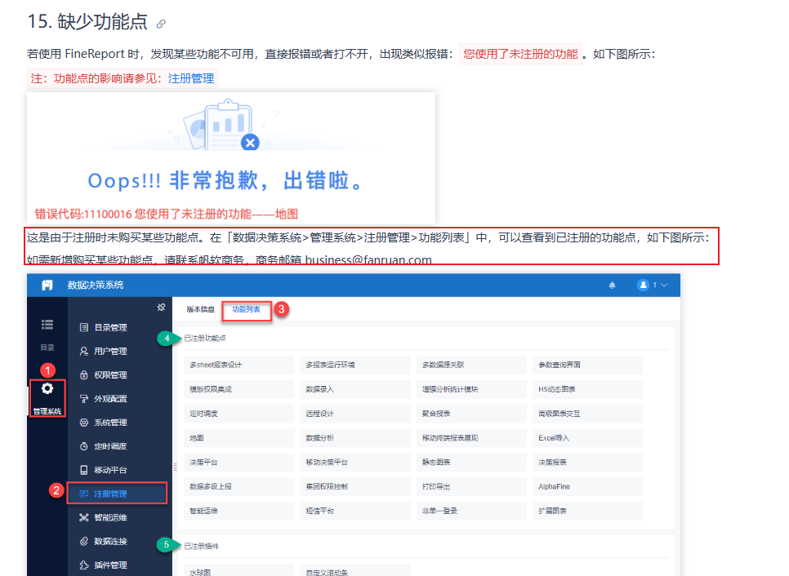This screenshot has height=576, width=789.
Task: Toggle the pin icon atop the navigation panel
Action: tap(161, 307)
